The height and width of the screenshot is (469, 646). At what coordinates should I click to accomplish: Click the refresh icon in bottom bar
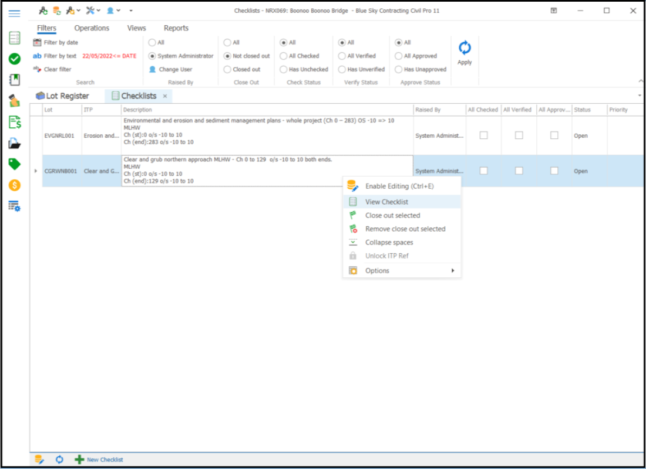point(59,460)
